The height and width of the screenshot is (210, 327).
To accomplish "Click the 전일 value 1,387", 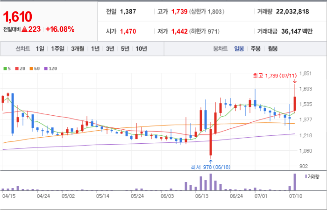I will pos(128,12).
